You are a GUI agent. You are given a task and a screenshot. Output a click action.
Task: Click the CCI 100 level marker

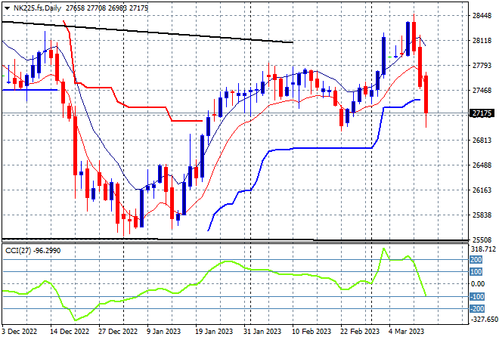point(476,272)
